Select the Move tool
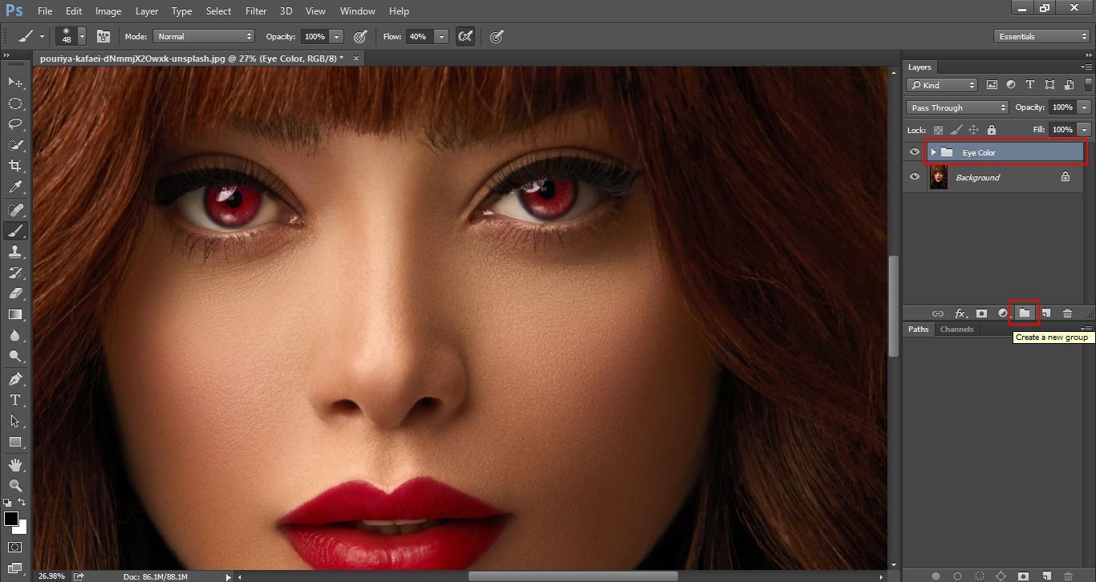Image resolution: width=1096 pixels, height=582 pixels. tap(15, 83)
